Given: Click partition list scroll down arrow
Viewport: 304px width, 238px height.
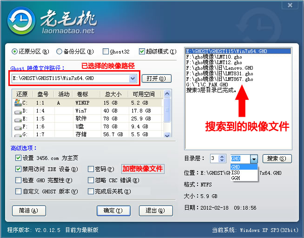Looking at the screenshot, I should 167,135.
